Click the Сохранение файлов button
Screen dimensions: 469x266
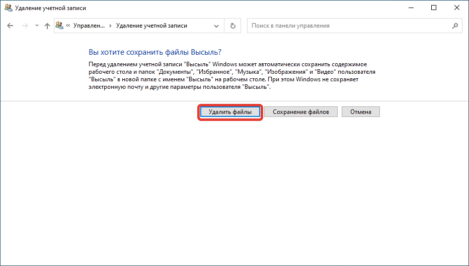(x=301, y=112)
